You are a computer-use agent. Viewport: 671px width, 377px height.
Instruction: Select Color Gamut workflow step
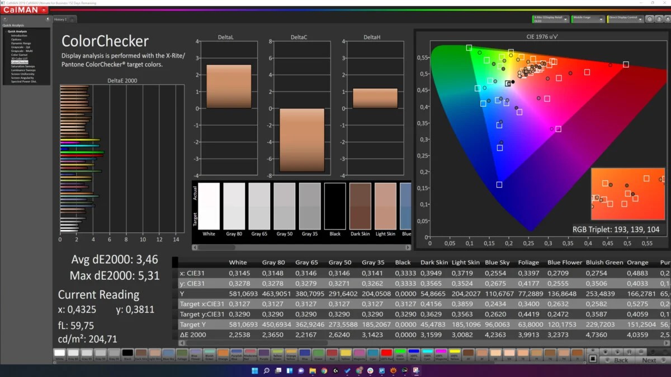point(19,55)
